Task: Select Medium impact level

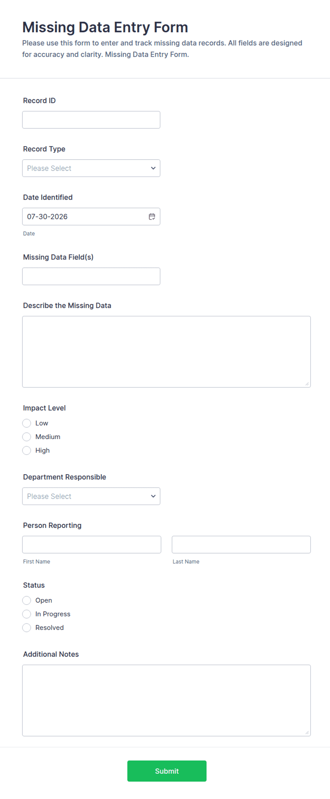Action: click(x=27, y=437)
